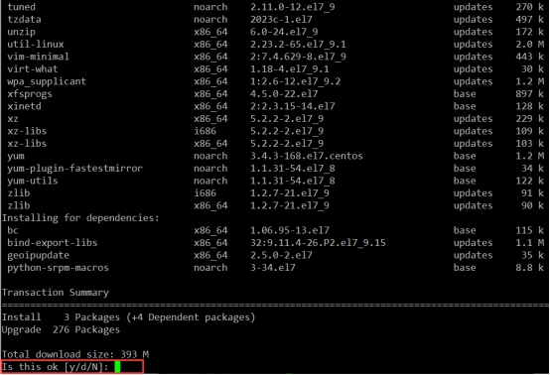550x375 pixels.
Task: Click the 'xz' package name
Action: [13, 119]
